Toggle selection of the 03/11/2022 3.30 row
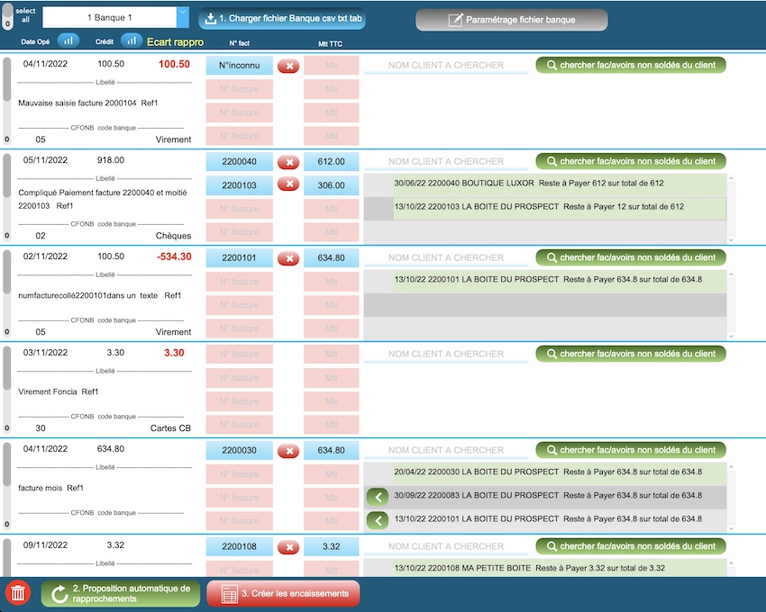766x612 pixels. click(7, 389)
